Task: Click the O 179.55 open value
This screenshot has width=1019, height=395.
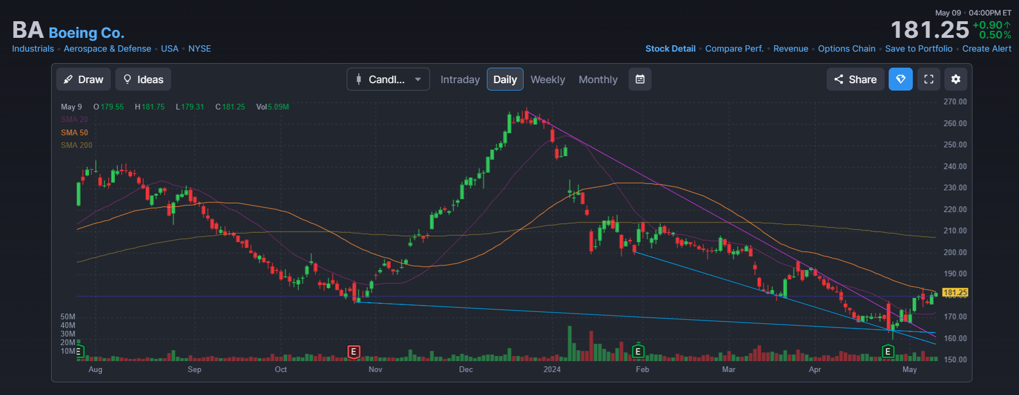Action: tap(109, 107)
